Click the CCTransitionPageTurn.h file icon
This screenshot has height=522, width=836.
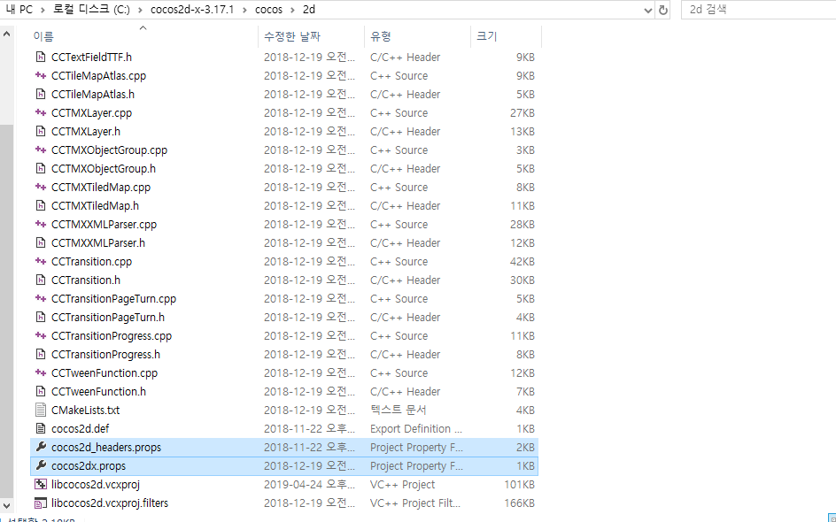coord(41,318)
